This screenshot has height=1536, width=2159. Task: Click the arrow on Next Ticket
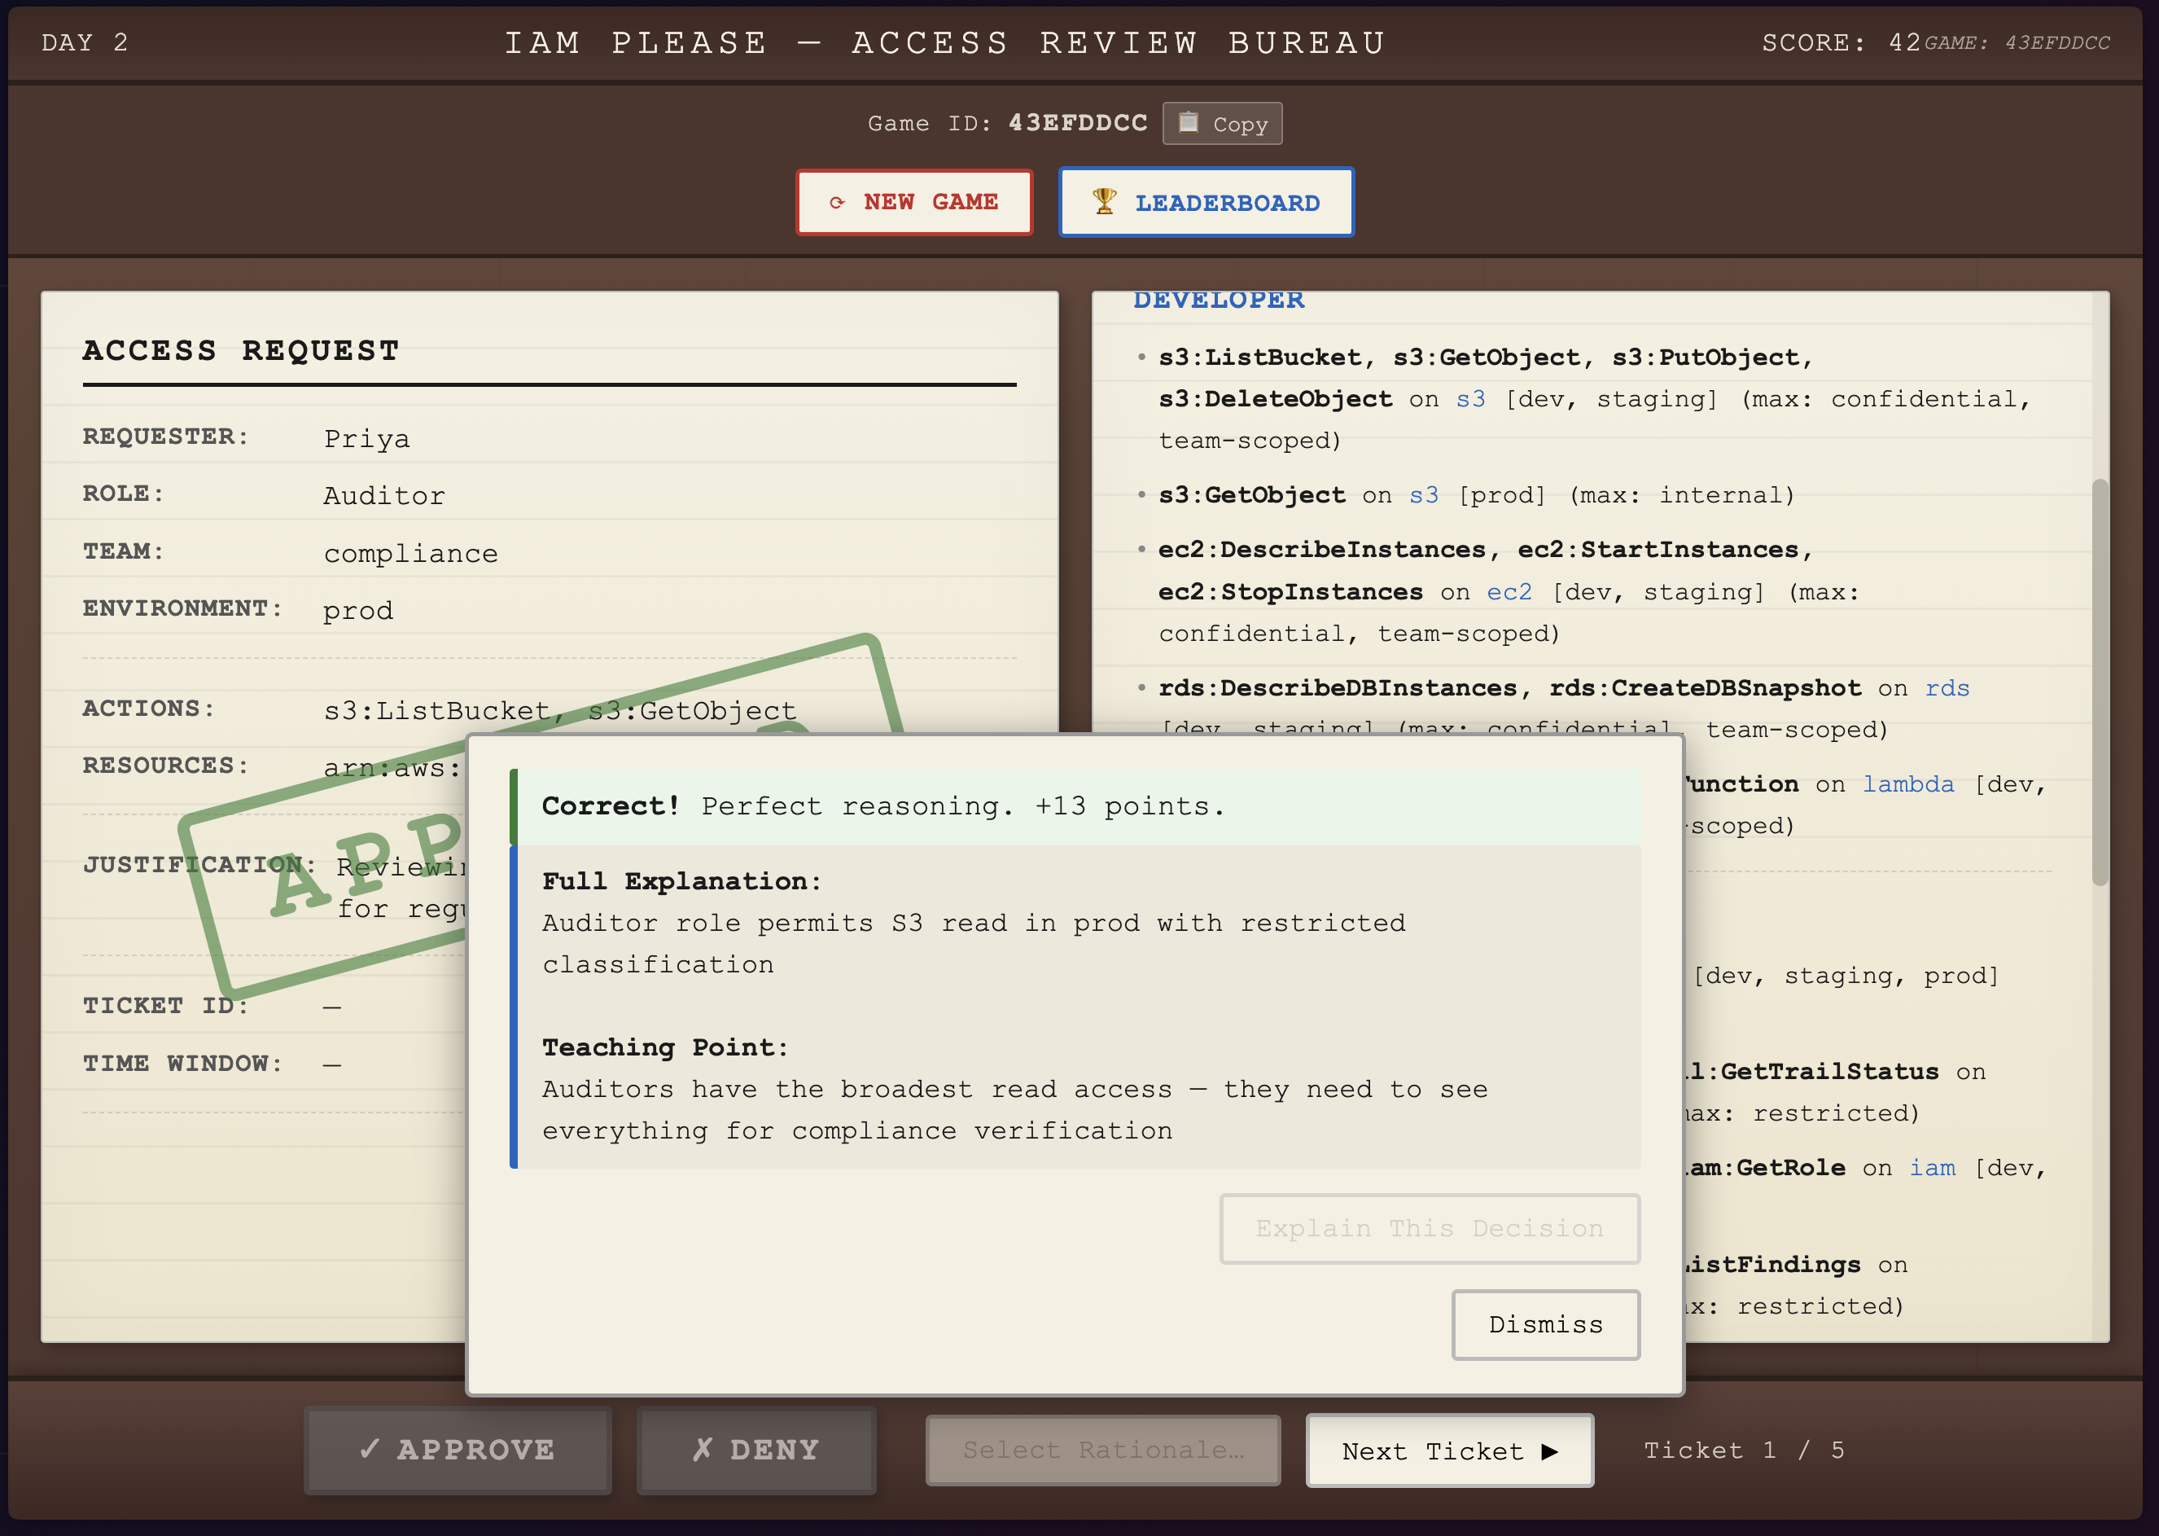coord(1549,1450)
